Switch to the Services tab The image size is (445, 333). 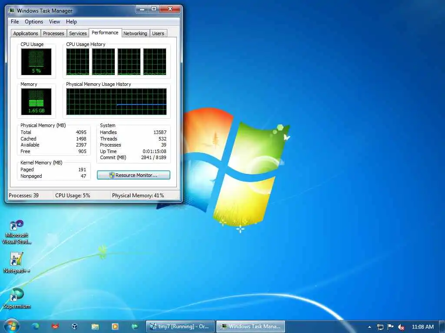[78, 33]
